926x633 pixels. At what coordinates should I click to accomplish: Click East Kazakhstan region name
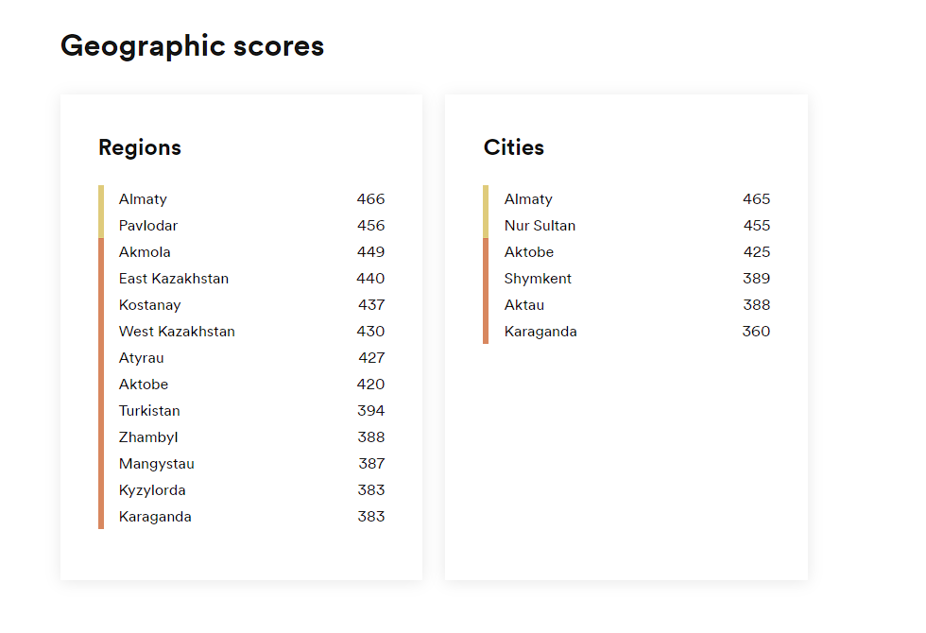[174, 279]
